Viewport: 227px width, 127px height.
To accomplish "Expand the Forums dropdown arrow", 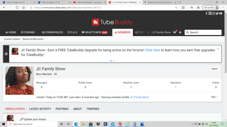I will (x=37, y=32).
